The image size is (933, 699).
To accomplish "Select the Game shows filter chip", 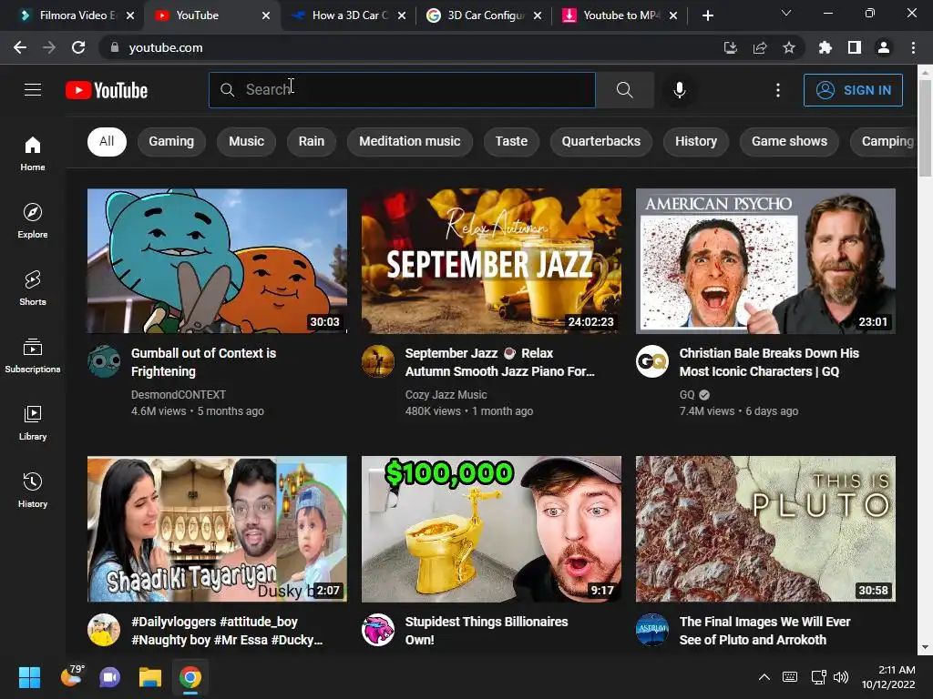I will pos(789,141).
